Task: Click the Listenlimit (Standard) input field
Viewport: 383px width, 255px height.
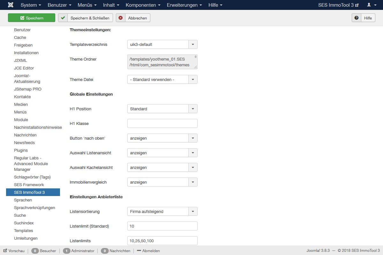Action: pos(162,226)
